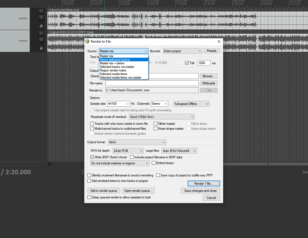308x238 pixels.
Task: Disable the Tail checkbox
Action: (x=187, y=63)
